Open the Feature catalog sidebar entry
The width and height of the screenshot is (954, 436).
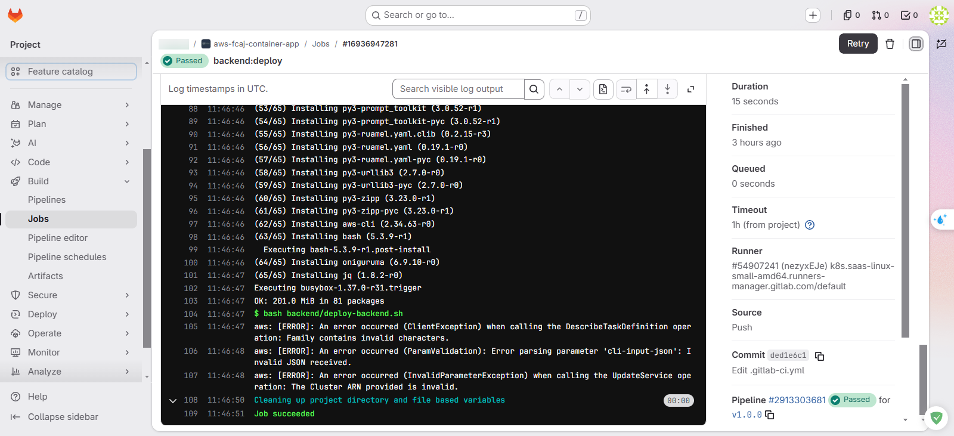click(71, 72)
